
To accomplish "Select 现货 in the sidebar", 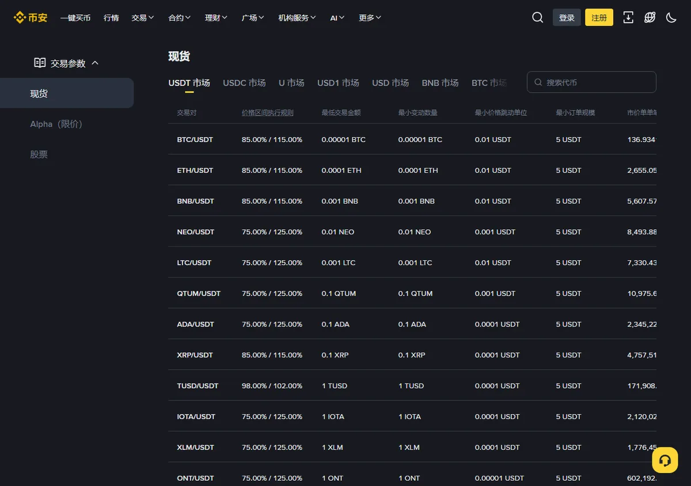I will (x=67, y=93).
